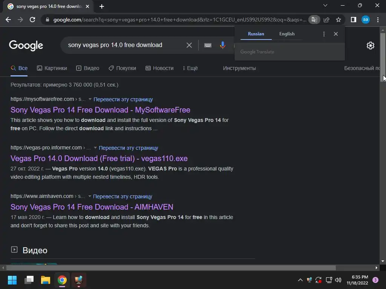The image size is (386, 289).
Task: Open the computer app on taskbar
Action: [79, 280]
